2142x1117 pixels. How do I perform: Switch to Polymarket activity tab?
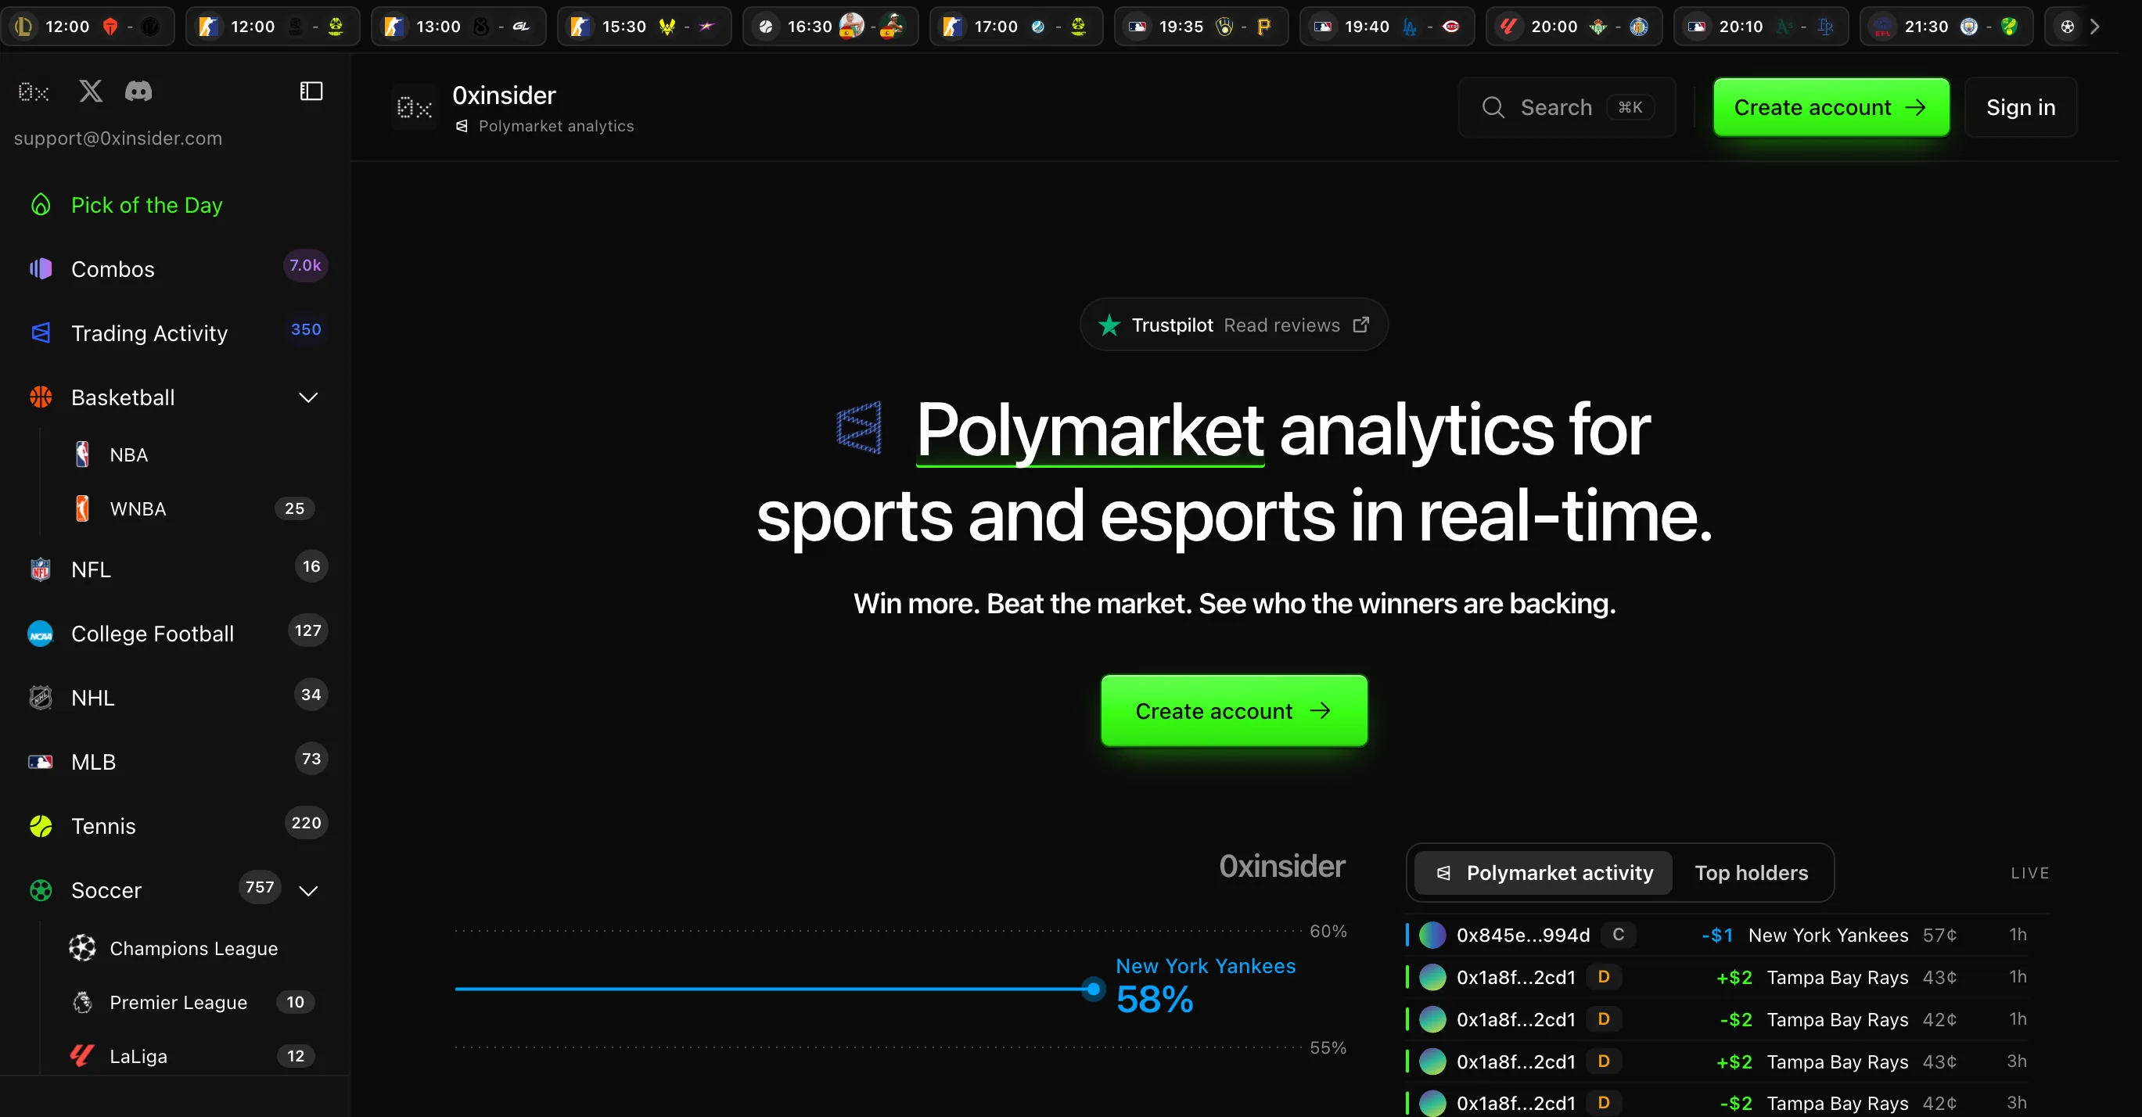coord(1544,873)
